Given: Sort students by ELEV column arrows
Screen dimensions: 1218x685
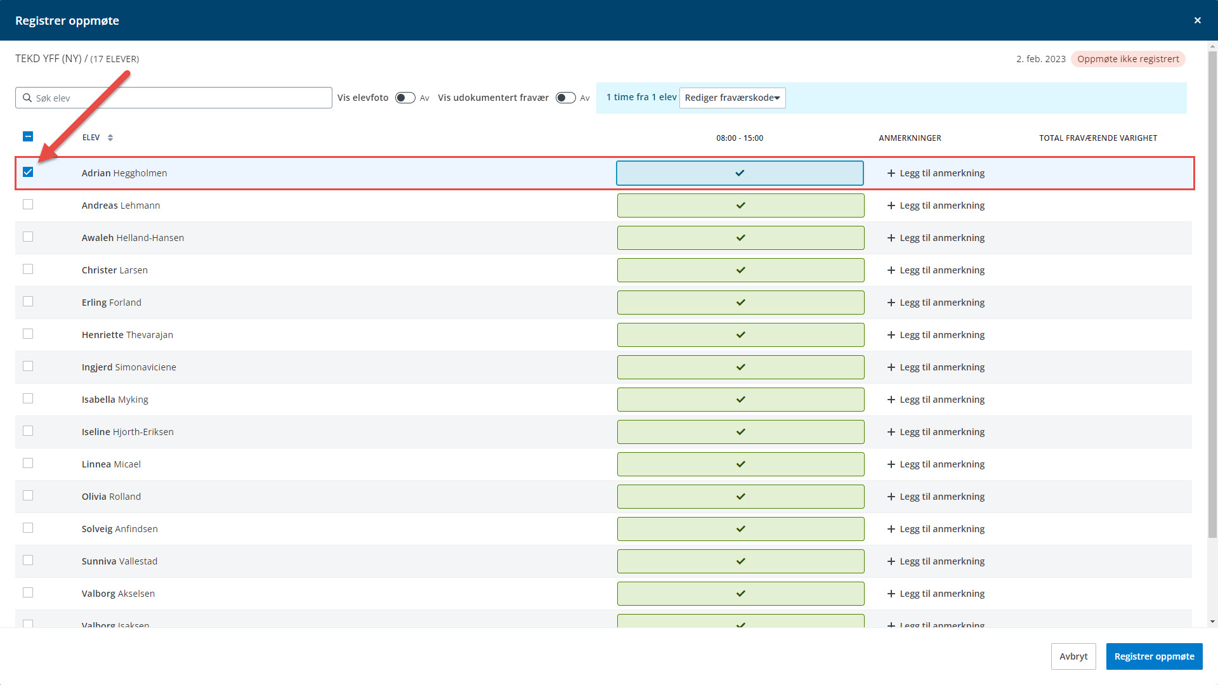Looking at the screenshot, I should pos(110,138).
